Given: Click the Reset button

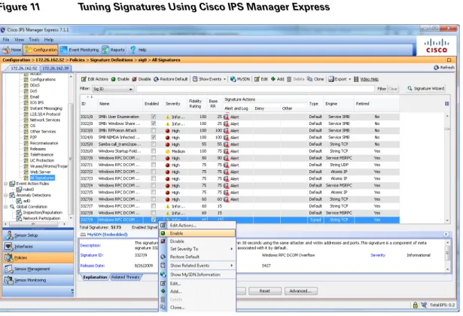Looking at the screenshot, I should pyautogui.click(x=265, y=291).
